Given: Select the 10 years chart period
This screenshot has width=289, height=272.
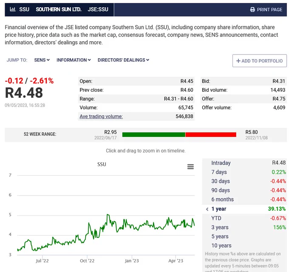Looking at the screenshot, I should 221,246.
